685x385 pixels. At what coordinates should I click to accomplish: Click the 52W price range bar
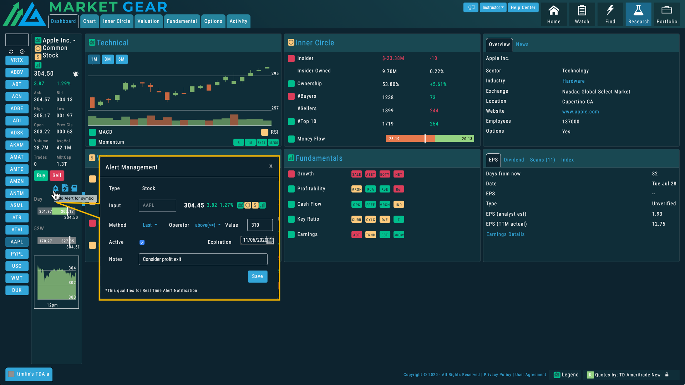coord(56,241)
